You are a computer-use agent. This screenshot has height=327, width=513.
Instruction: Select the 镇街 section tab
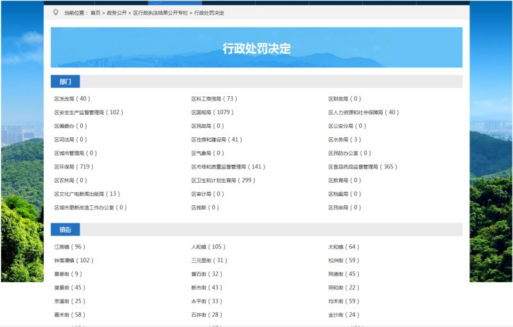tap(65, 230)
